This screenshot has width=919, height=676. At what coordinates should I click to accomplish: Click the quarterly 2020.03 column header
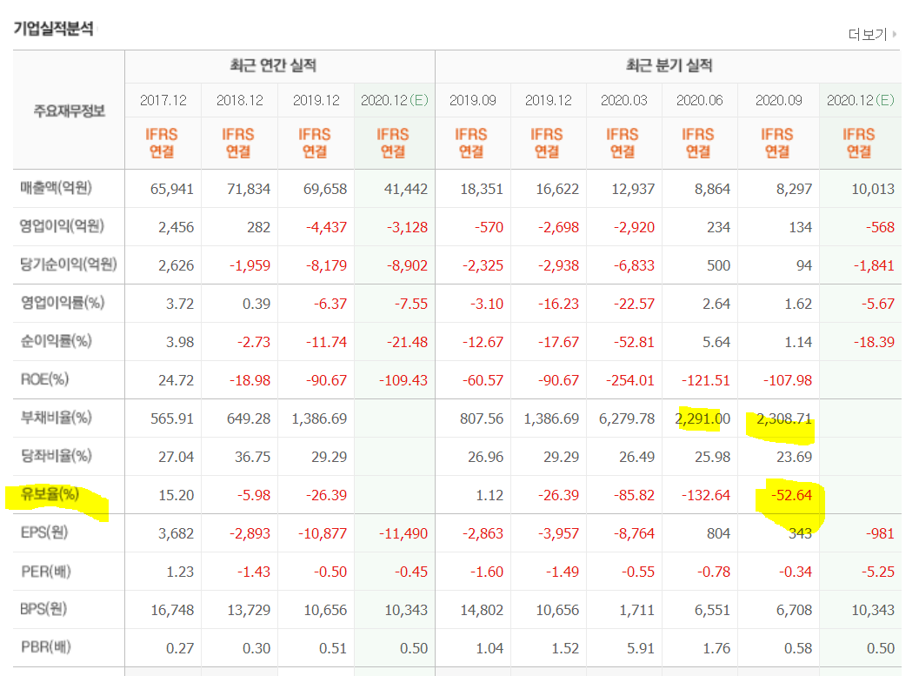[623, 100]
